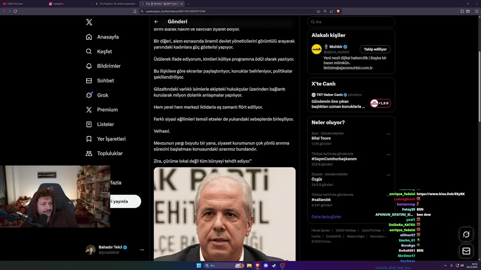Switch to the YouTube browser tab
Viewport: 481px width, 270px height.
(x=23, y=3)
